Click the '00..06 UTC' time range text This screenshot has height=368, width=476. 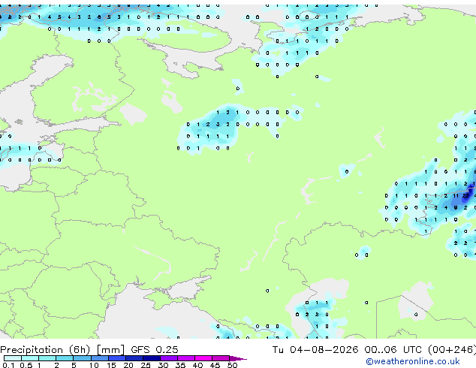[x=393, y=350]
